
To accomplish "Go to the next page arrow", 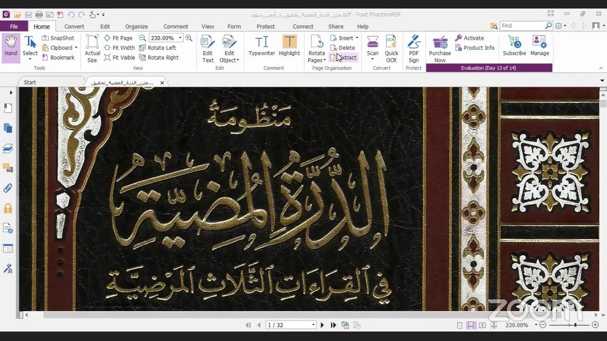I will click(322, 325).
